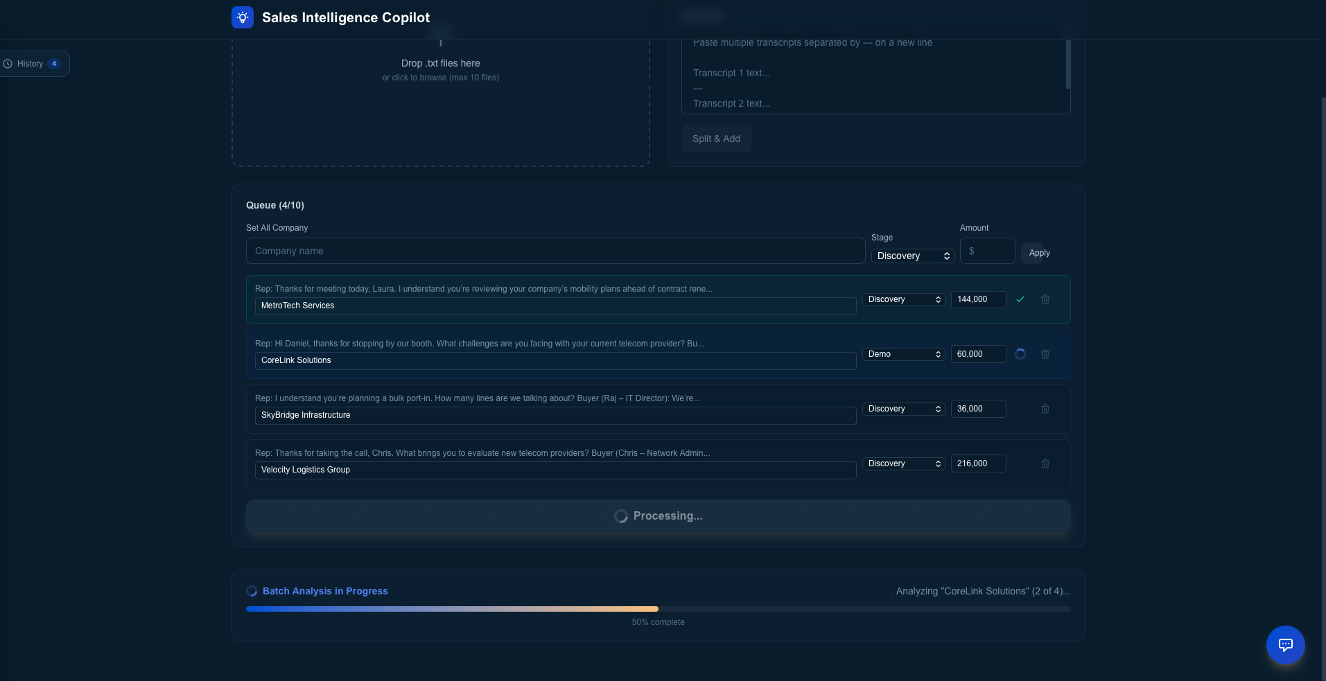Focus the Set All Amount dollar field

(987, 251)
